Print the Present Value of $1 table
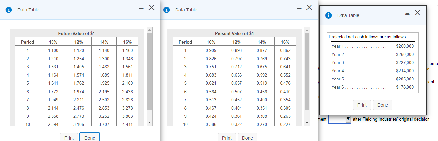Image resolution: width=438 pixels, height=141 pixels. [x=227, y=138]
